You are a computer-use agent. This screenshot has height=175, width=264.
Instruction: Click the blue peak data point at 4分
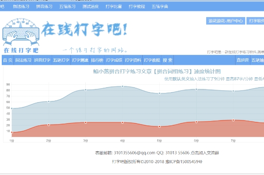click(x=123, y=86)
